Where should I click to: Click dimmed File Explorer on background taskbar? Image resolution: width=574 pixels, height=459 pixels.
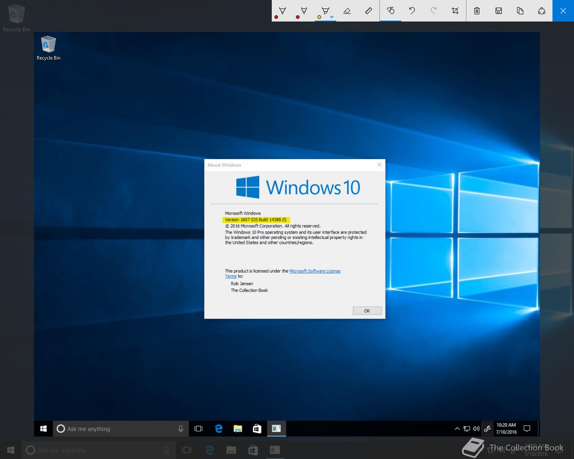point(231,450)
